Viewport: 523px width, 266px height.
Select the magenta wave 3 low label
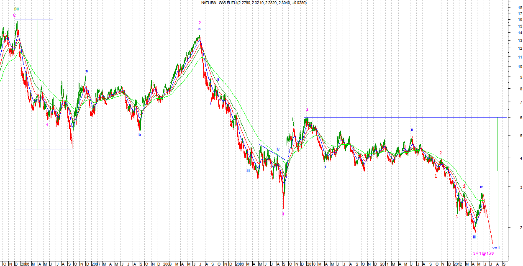pyautogui.click(x=283, y=214)
